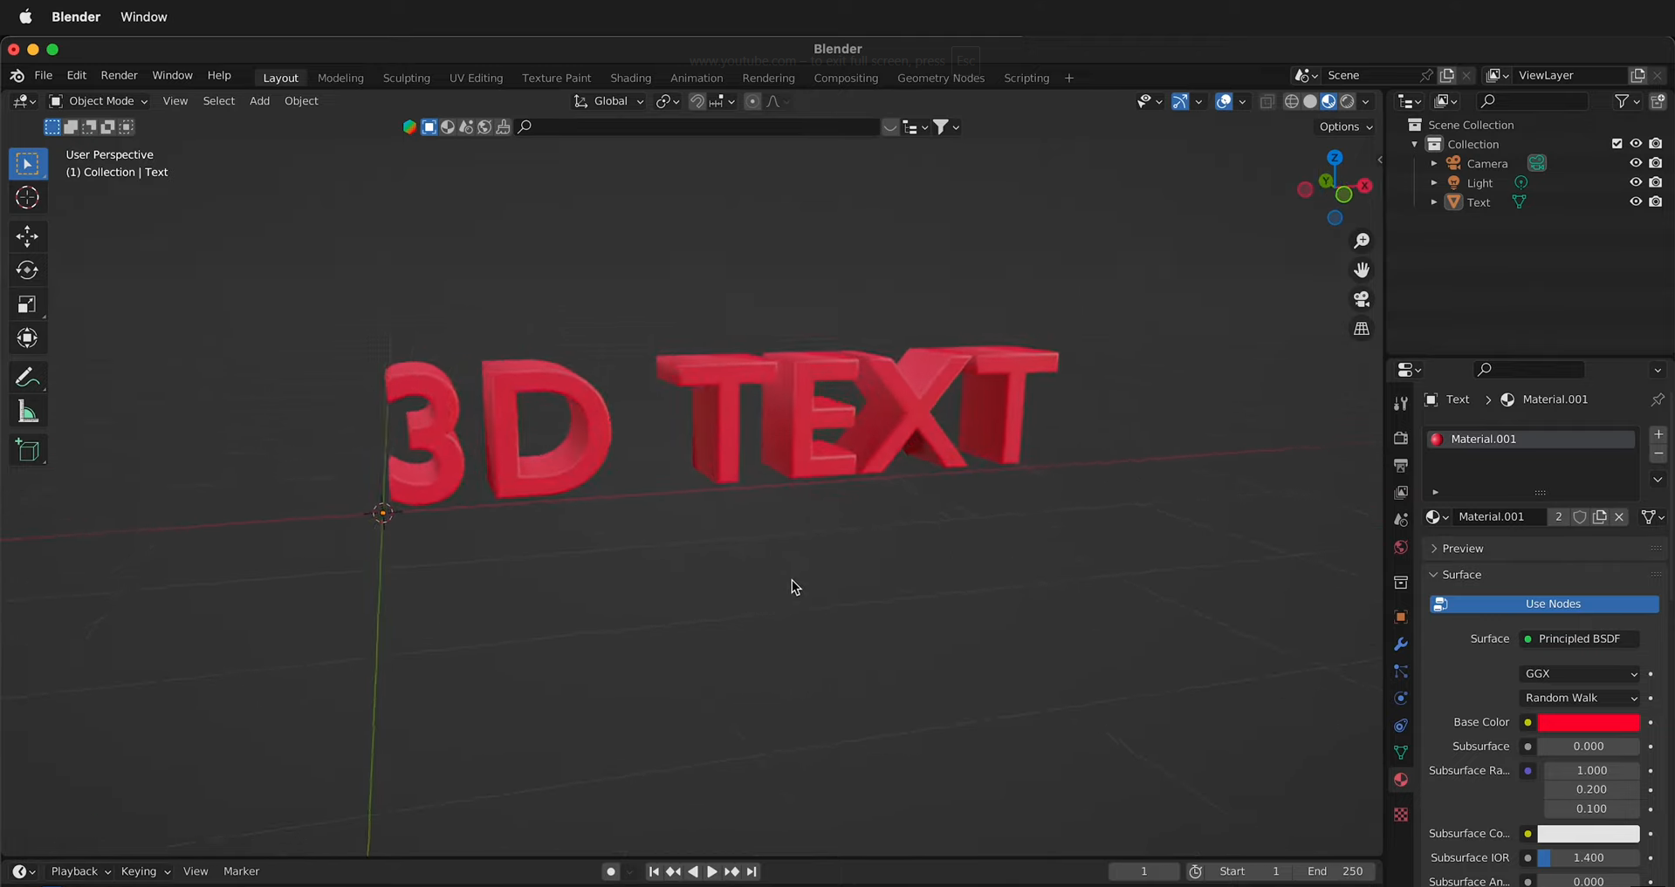Expand the Text item in outliner

tap(1433, 201)
